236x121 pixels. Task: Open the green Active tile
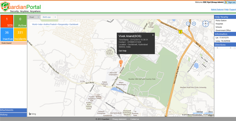tap(20, 21)
